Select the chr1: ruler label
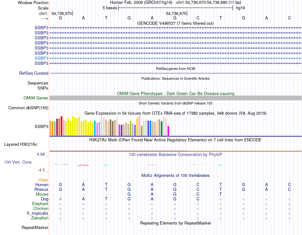 pos(44,13)
